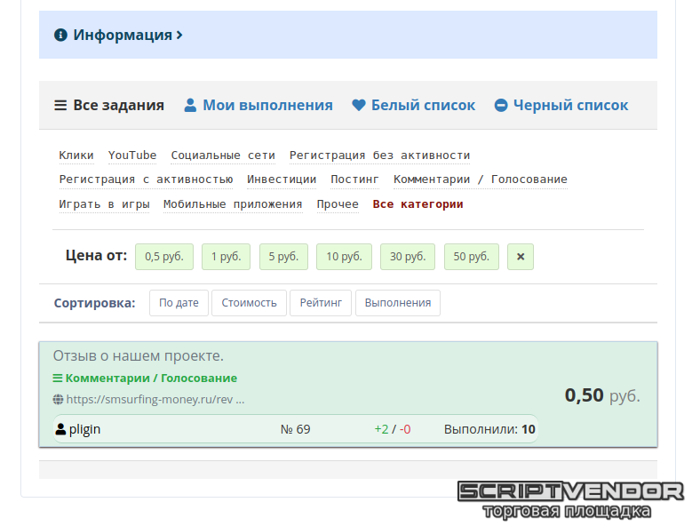Click the pligin user profile icon

click(x=60, y=430)
